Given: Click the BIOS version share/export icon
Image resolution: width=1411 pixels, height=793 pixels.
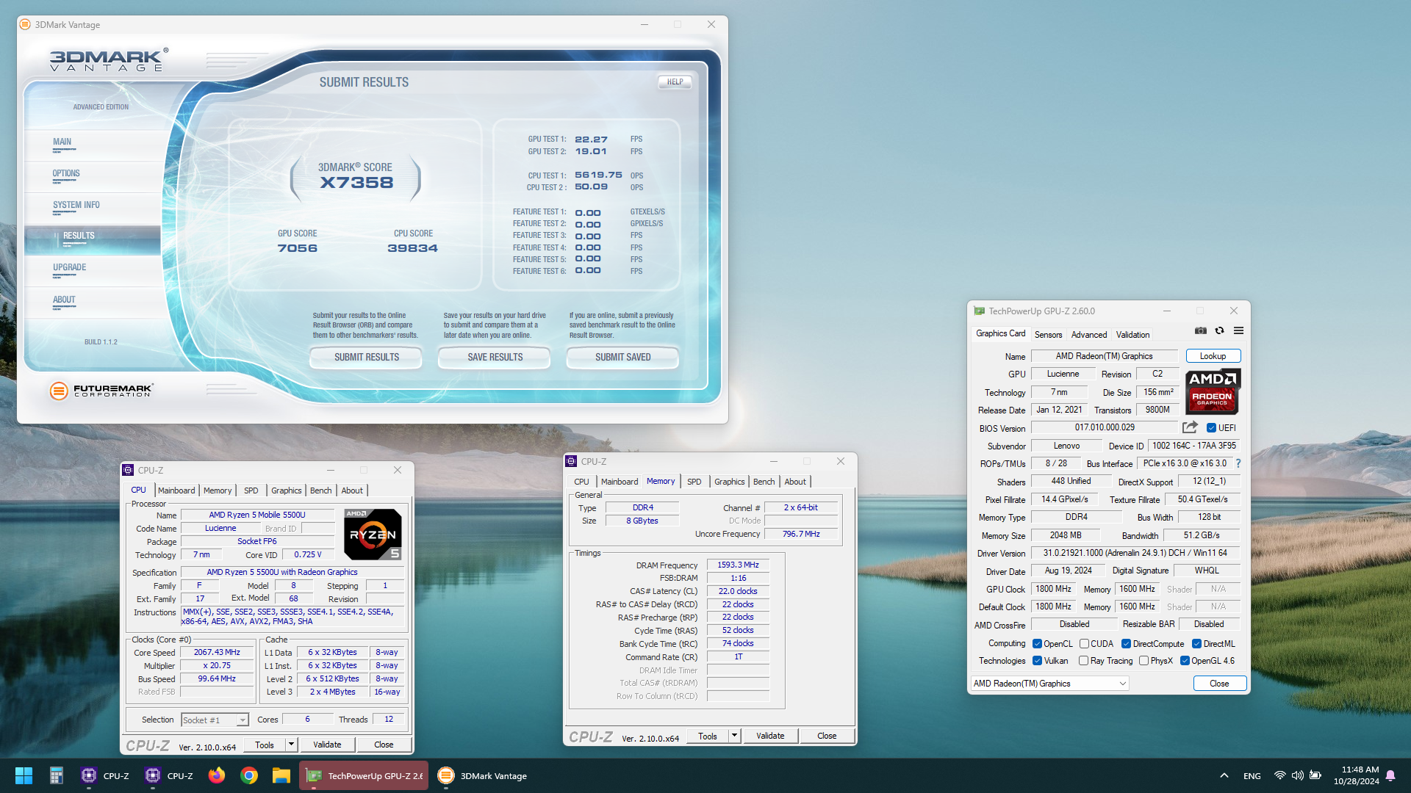Looking at the screenshot, I should (1190, 427).
